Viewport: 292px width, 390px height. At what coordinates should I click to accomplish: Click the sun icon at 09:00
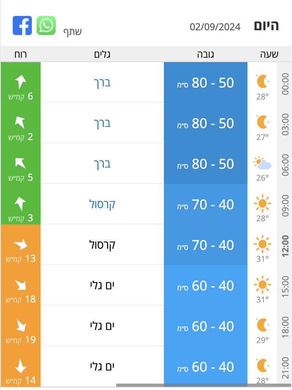click(x=263, y=203)
